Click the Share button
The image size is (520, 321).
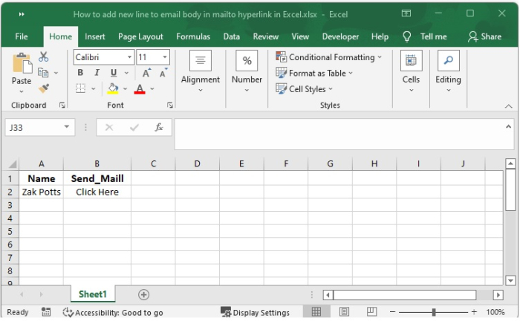pyautogui.click(x=484, y=36)
